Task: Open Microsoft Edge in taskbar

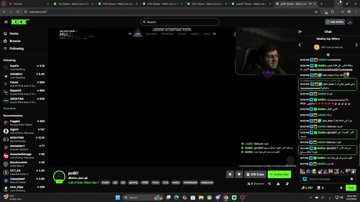Action: pos(176,198)
